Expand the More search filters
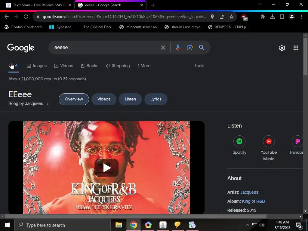The height and width of the screenshot is (231, 308). pyautogui.click(x=144, y=66)
